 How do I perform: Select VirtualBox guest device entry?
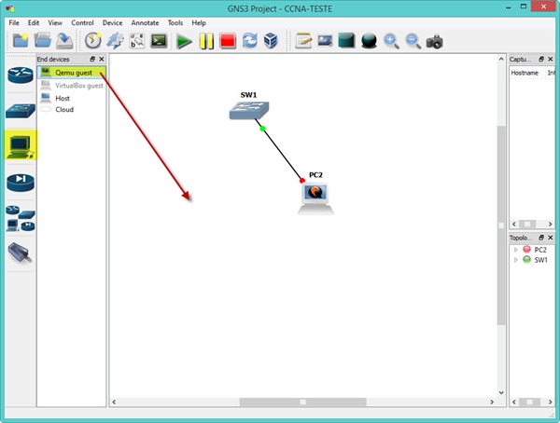pos(72,86)
